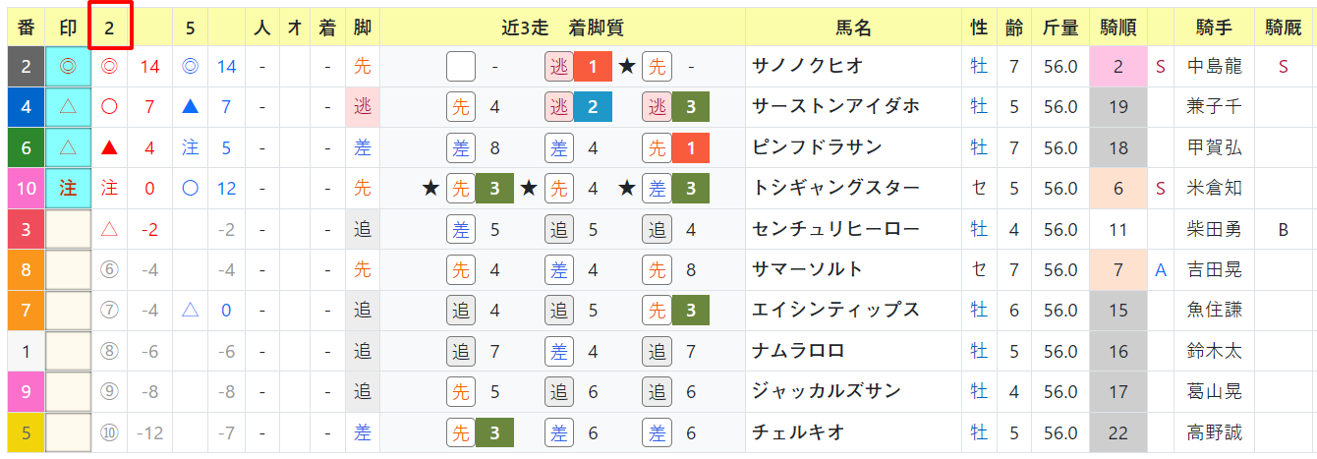Click the jockey name 中島龍
The height and width of the screenshot is (459, 1317).
tap(1215, 67)
